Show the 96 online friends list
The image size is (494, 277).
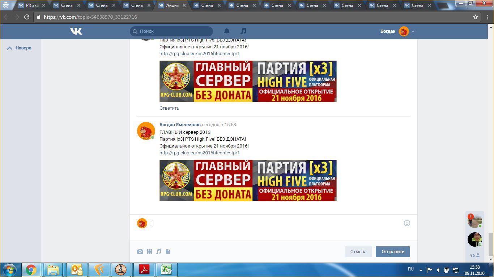pyautogui.click(x=475, y=255)
